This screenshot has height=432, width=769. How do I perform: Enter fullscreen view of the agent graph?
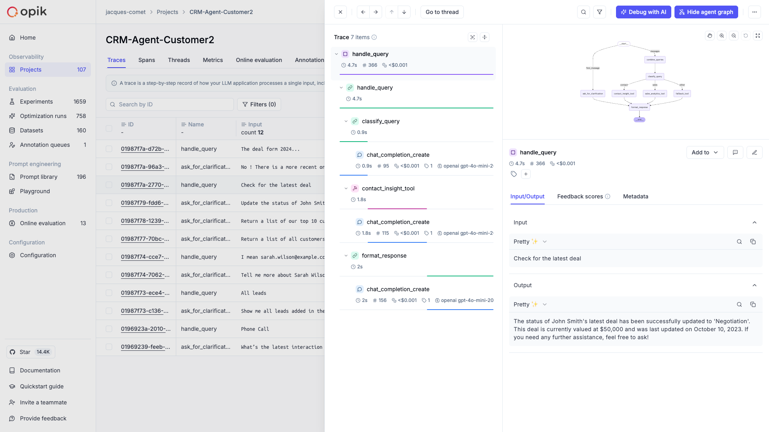pos(758,36)
